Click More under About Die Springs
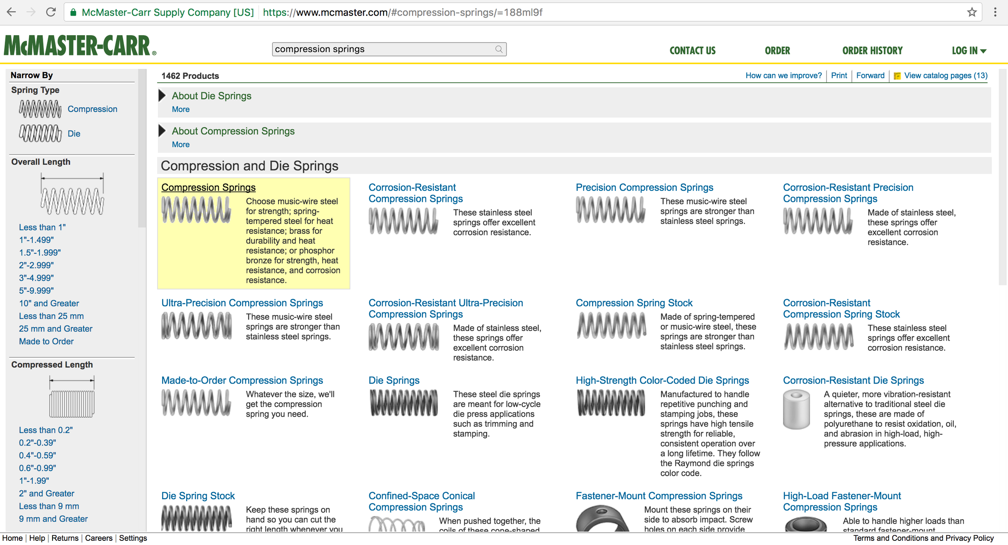This screenshot has width=1008, height=545. 181,109
